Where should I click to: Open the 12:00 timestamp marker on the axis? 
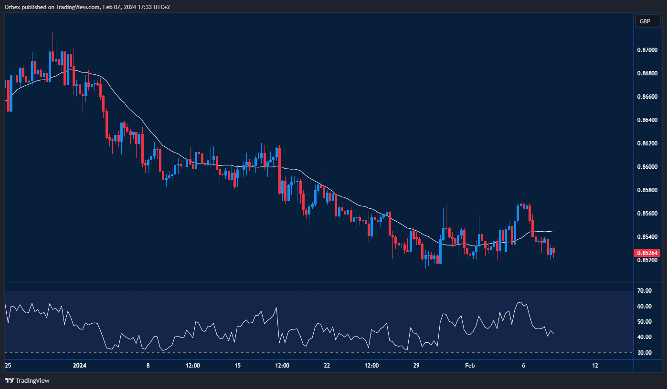click(192, 366)
